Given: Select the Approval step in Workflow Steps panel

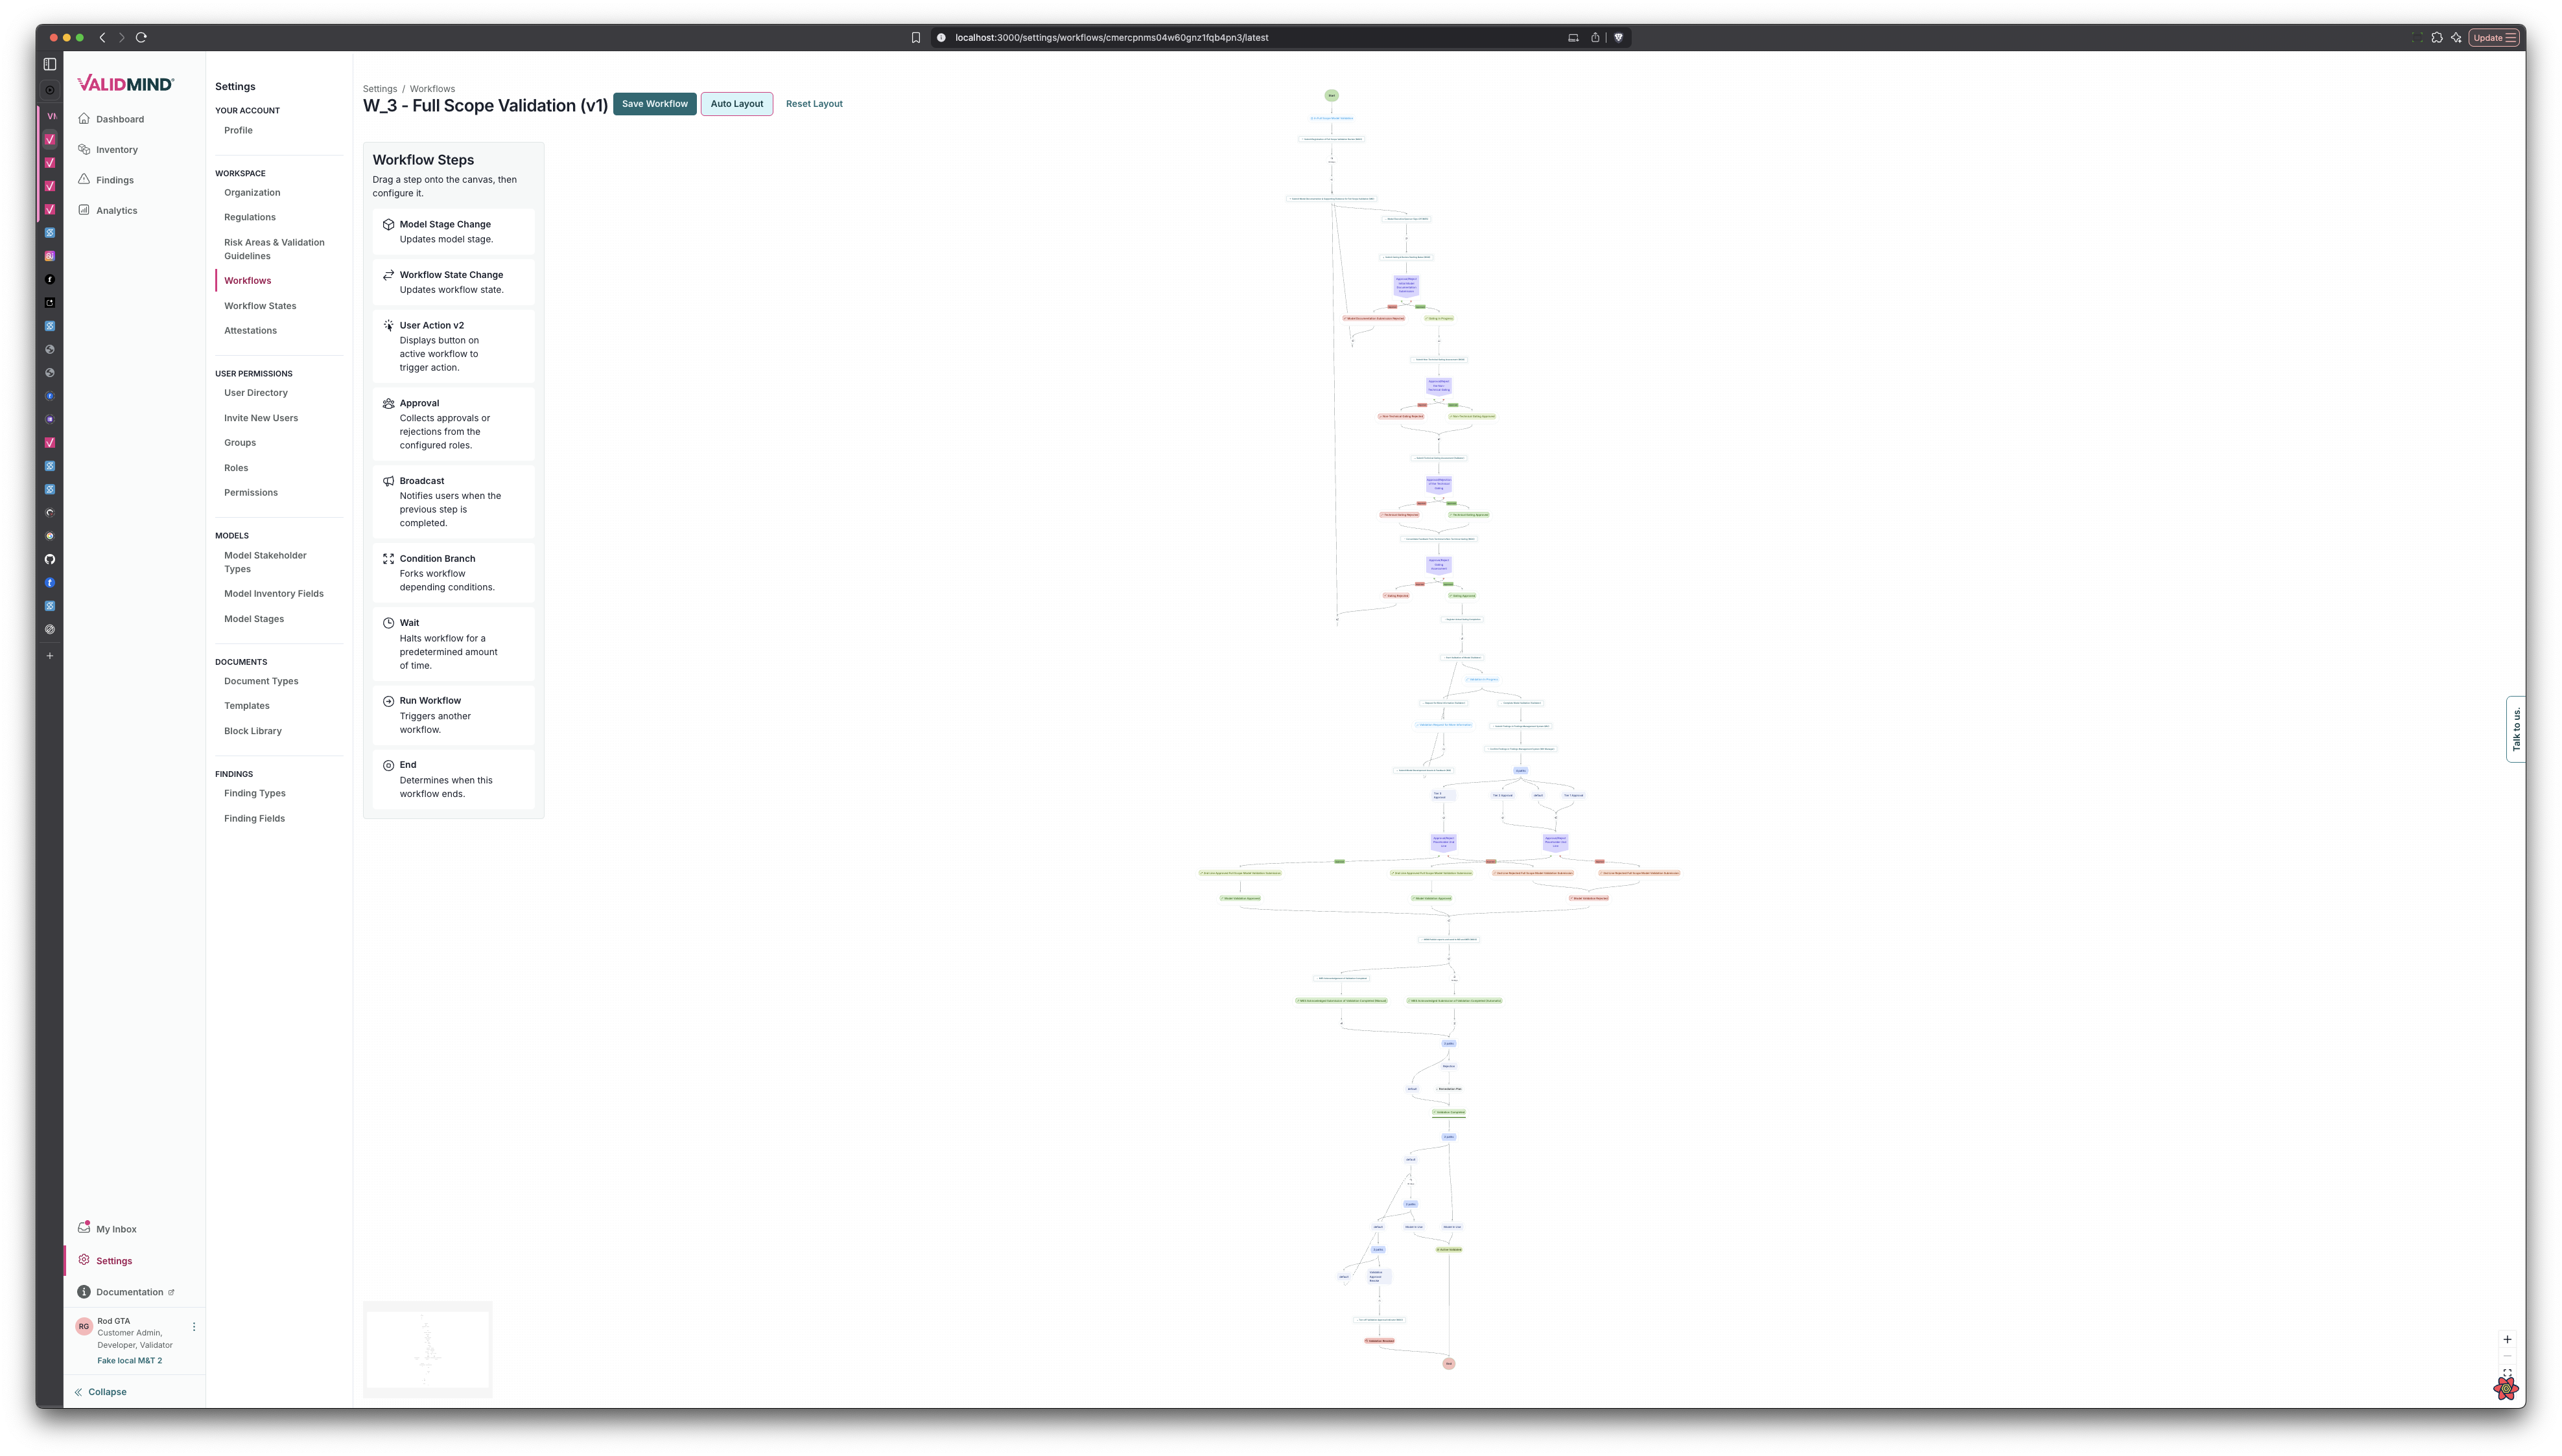Looking at the screenshot, I should coord(453,424).
